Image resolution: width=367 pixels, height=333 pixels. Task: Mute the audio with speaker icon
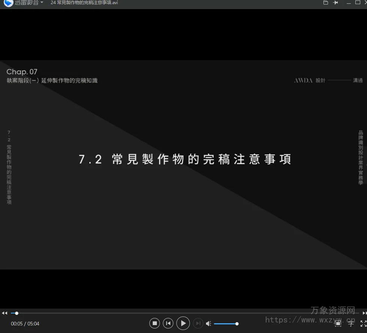tap(209, 324)
